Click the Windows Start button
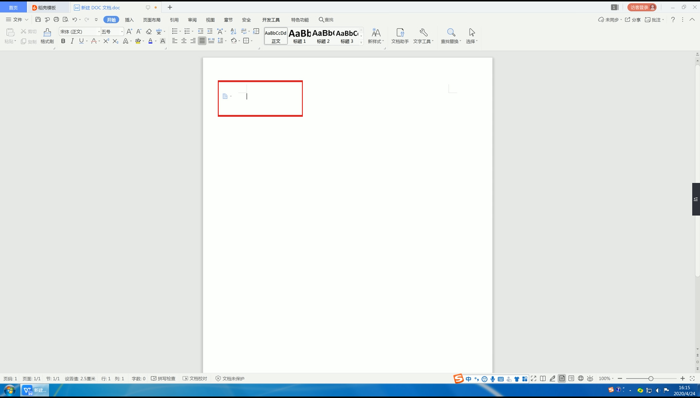This screenshot has height=398, width=700. coord(9,390)
